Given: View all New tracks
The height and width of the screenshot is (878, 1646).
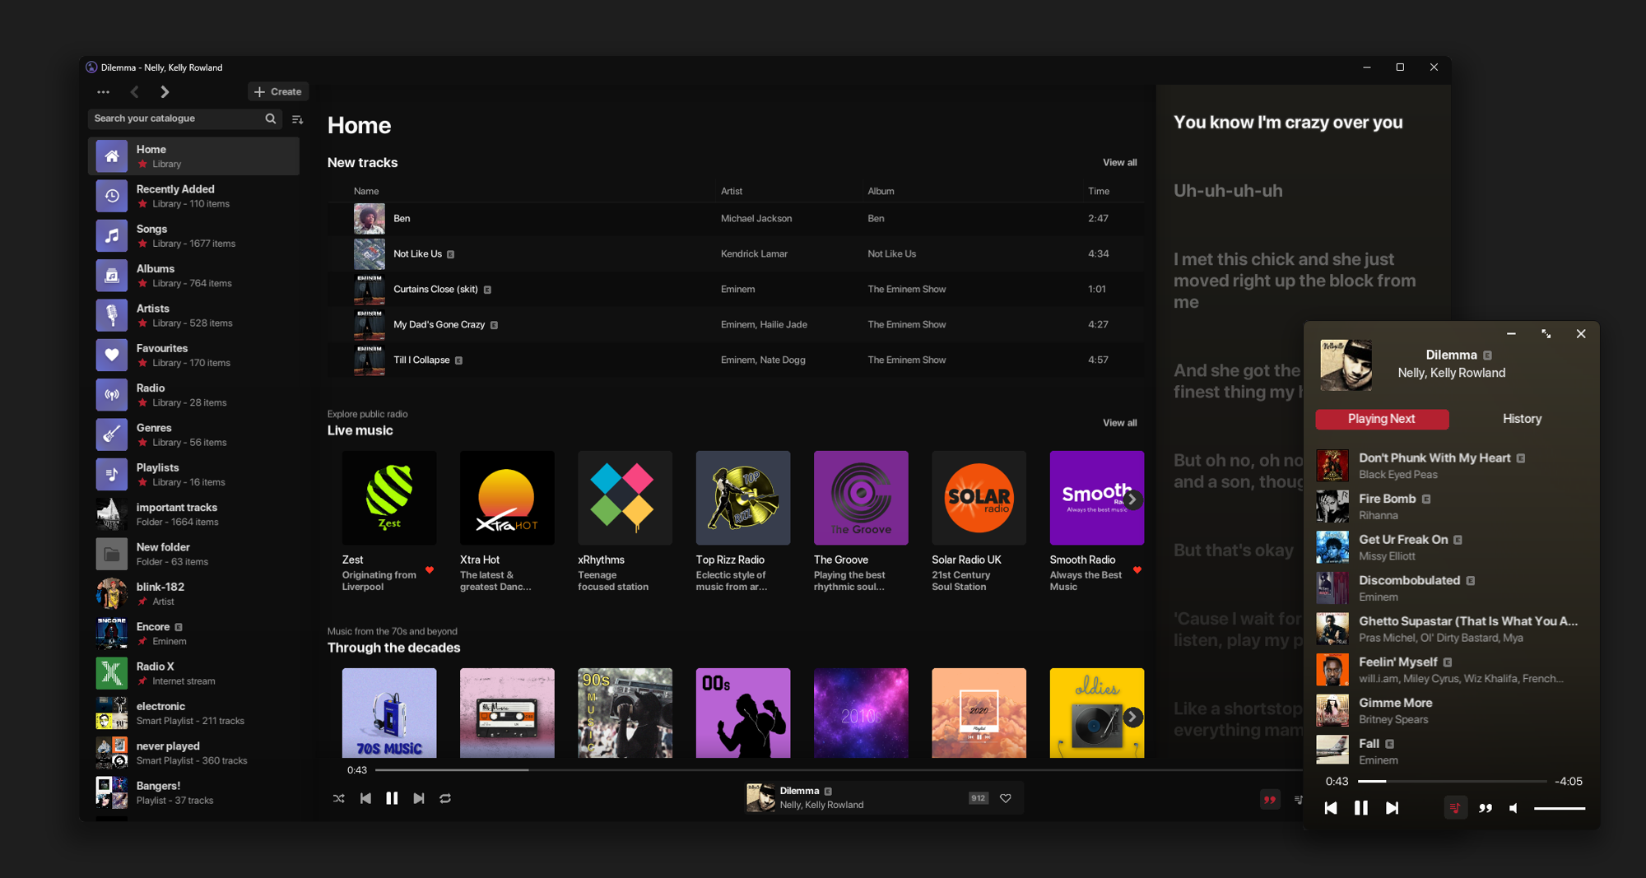Looking at the screenshot, I should click(x=1119, y=163).
